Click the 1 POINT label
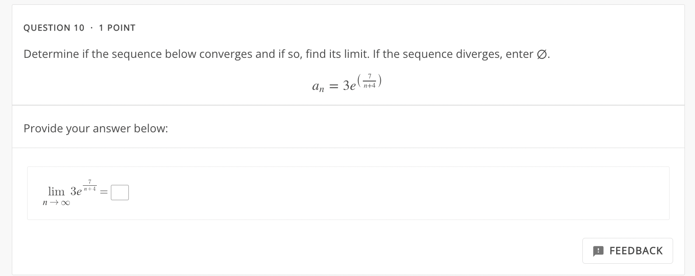Image resolution: width=695 pixels, height=276 pixels. [x=117, y=27]
